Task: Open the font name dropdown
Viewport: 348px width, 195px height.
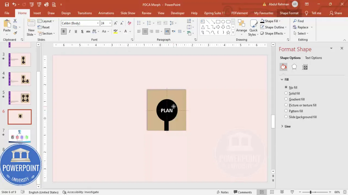Action: click(98, 23)
